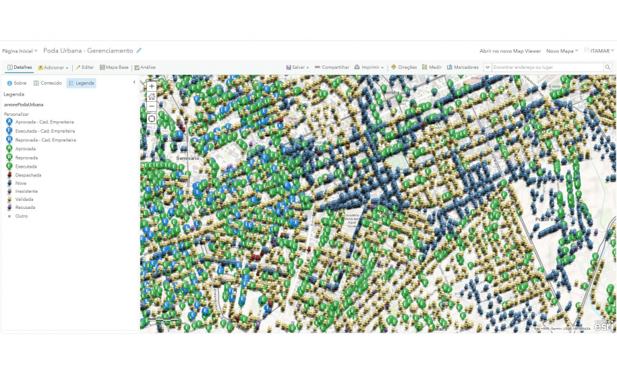Open the Marcadores bookmarks

coord(462,67)
